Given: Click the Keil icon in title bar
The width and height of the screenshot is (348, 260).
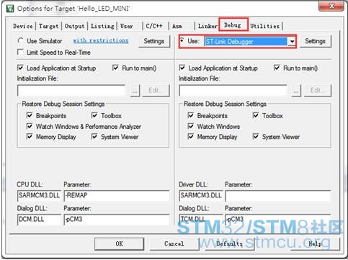Looking at the screenshot, I should coord(10,9).
